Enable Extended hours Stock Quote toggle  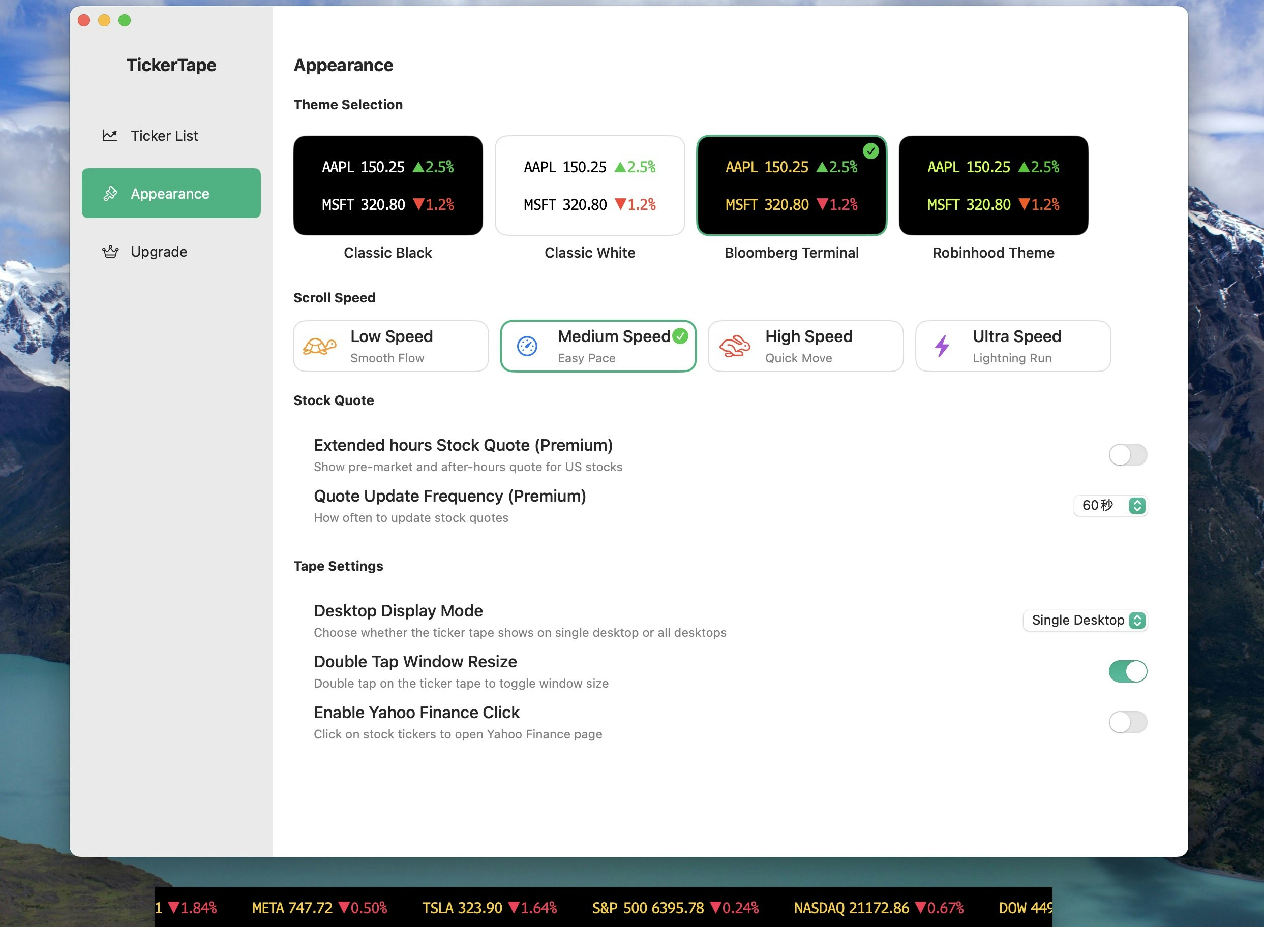click(x=1128, y=454)
